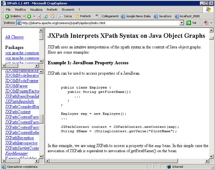Viewport: 215px width, 170px height.
Task: Open the JDOMParser class link
Action: click(x=16, y=86)
